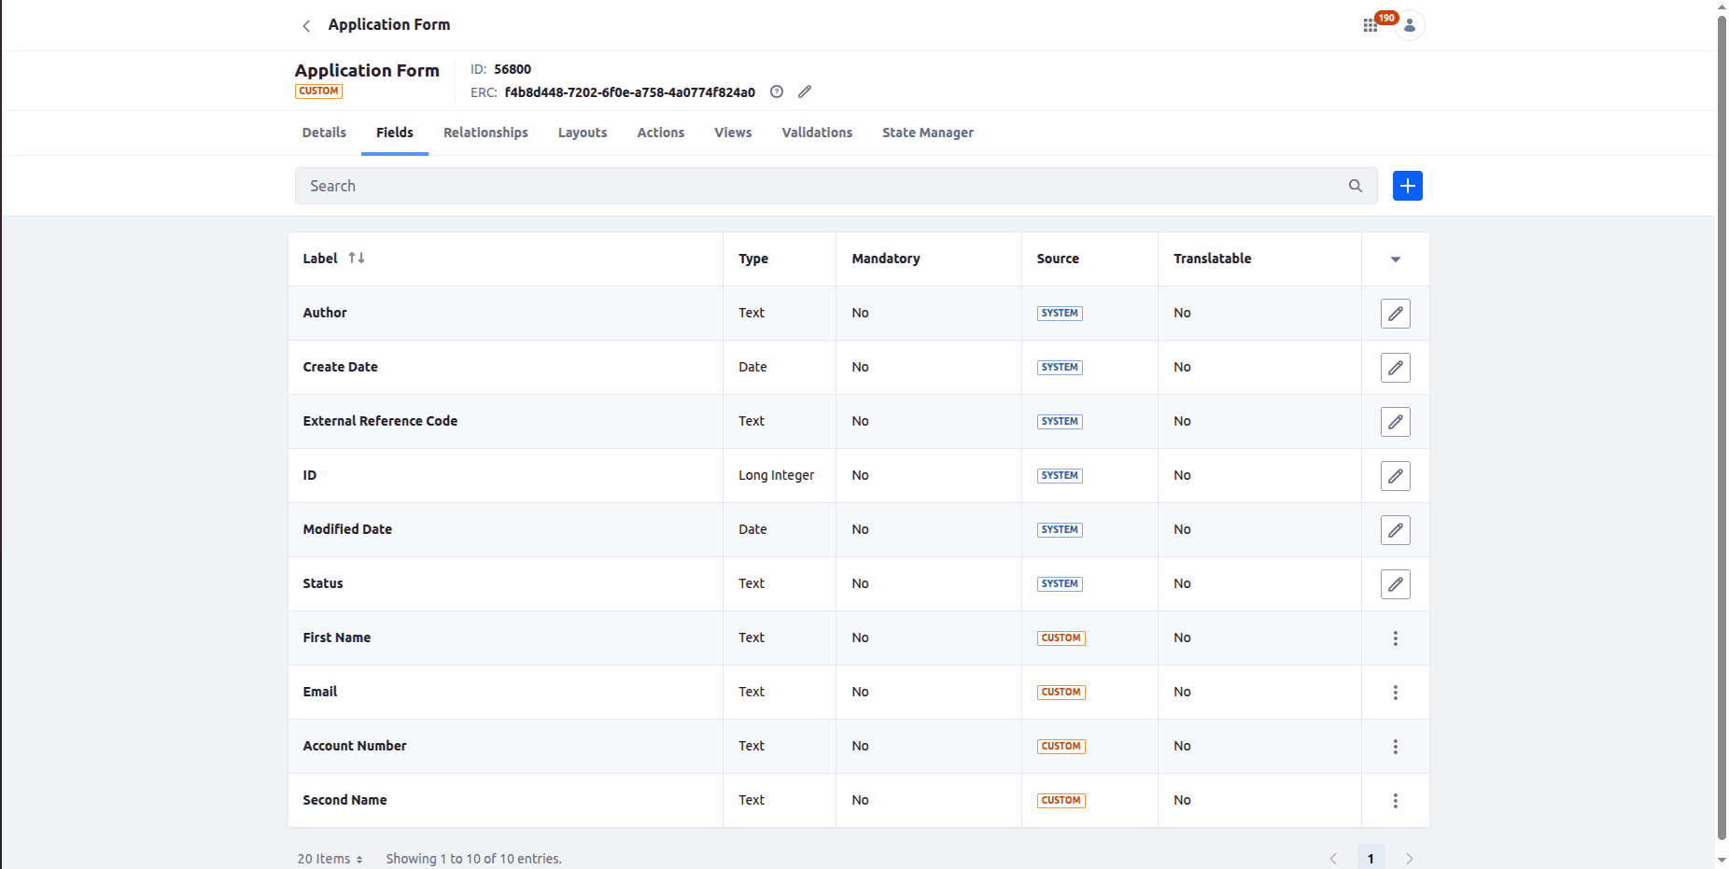The height and width of the screenshot is (869, 1729).
Task: Click the Email field label
Action: click(320, 692)
